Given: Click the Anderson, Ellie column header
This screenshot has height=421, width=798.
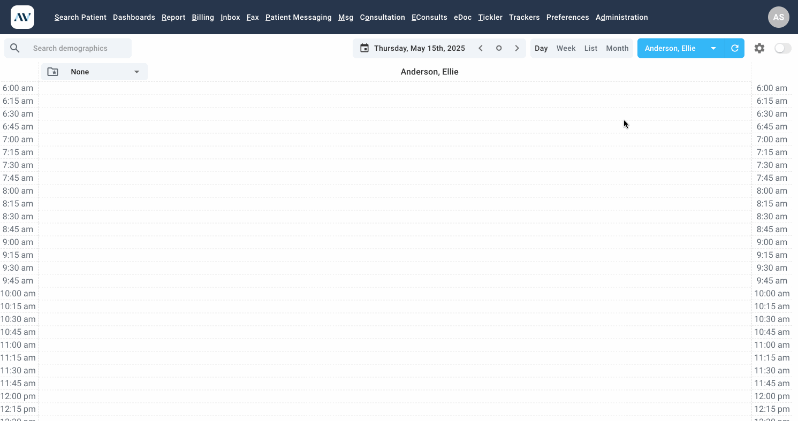Looking at the screenshot, I should pos(429,72).
